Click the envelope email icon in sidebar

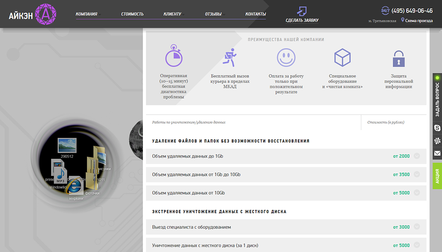[x=437, y=153]
